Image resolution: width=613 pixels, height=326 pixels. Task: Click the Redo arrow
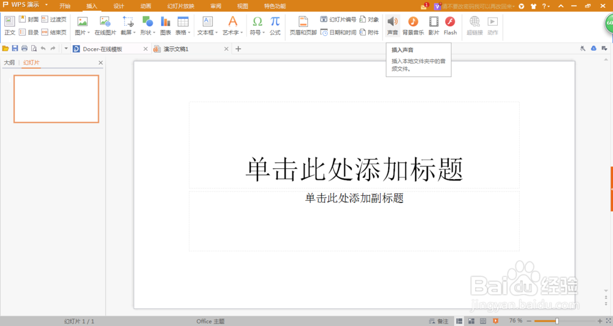coord(53,48)
